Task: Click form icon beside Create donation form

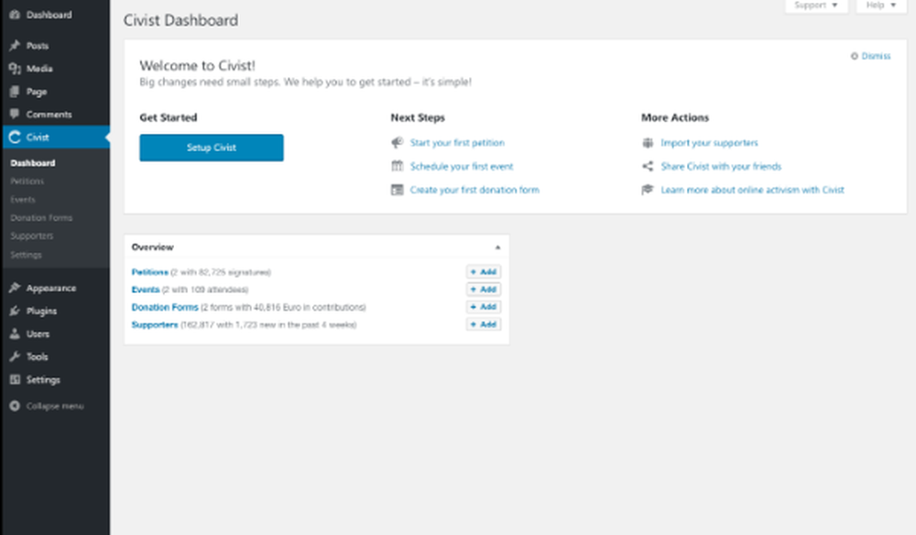Action: point(398,190)
